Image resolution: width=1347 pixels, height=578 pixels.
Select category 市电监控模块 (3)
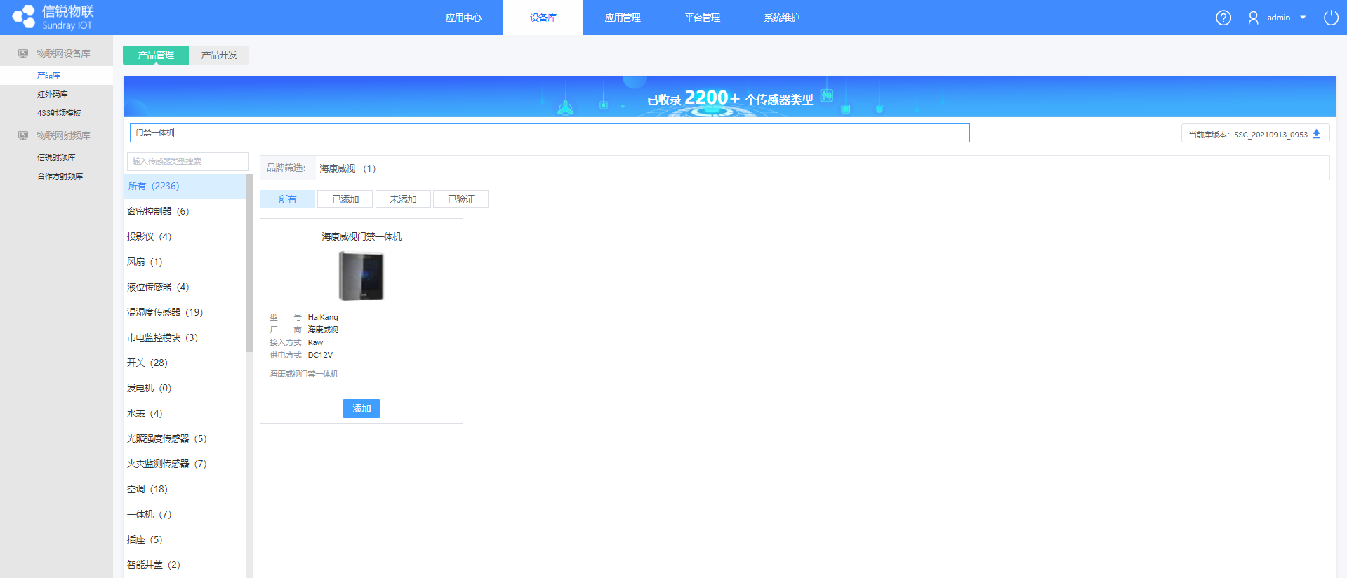click(185, 337)
